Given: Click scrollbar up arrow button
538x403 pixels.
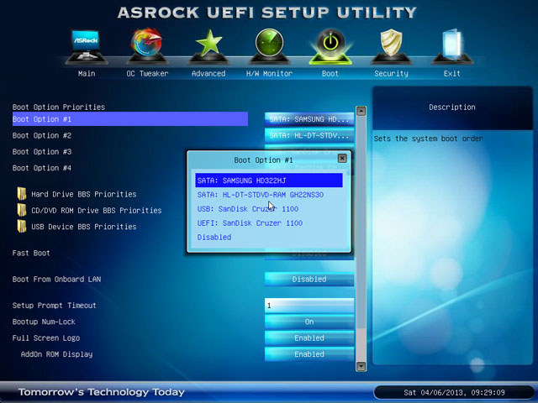Looking at the screenshot, I should click(361, 111).
